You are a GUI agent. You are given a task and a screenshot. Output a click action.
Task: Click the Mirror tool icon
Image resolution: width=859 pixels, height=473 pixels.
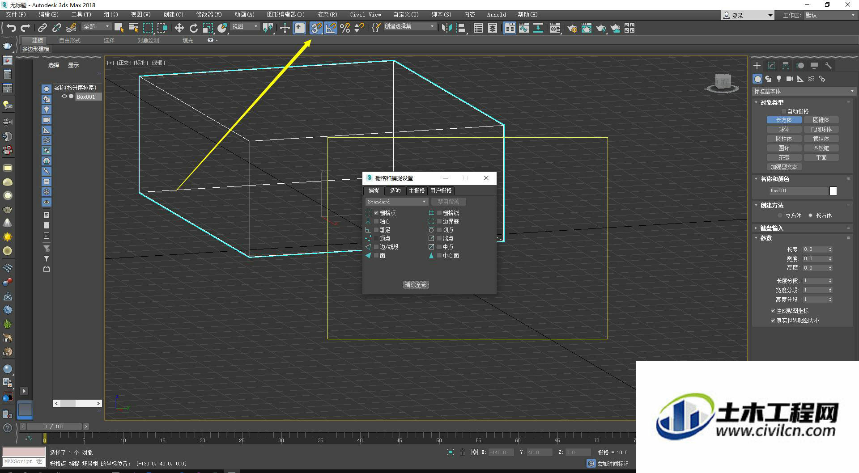(x=447, y=28)
